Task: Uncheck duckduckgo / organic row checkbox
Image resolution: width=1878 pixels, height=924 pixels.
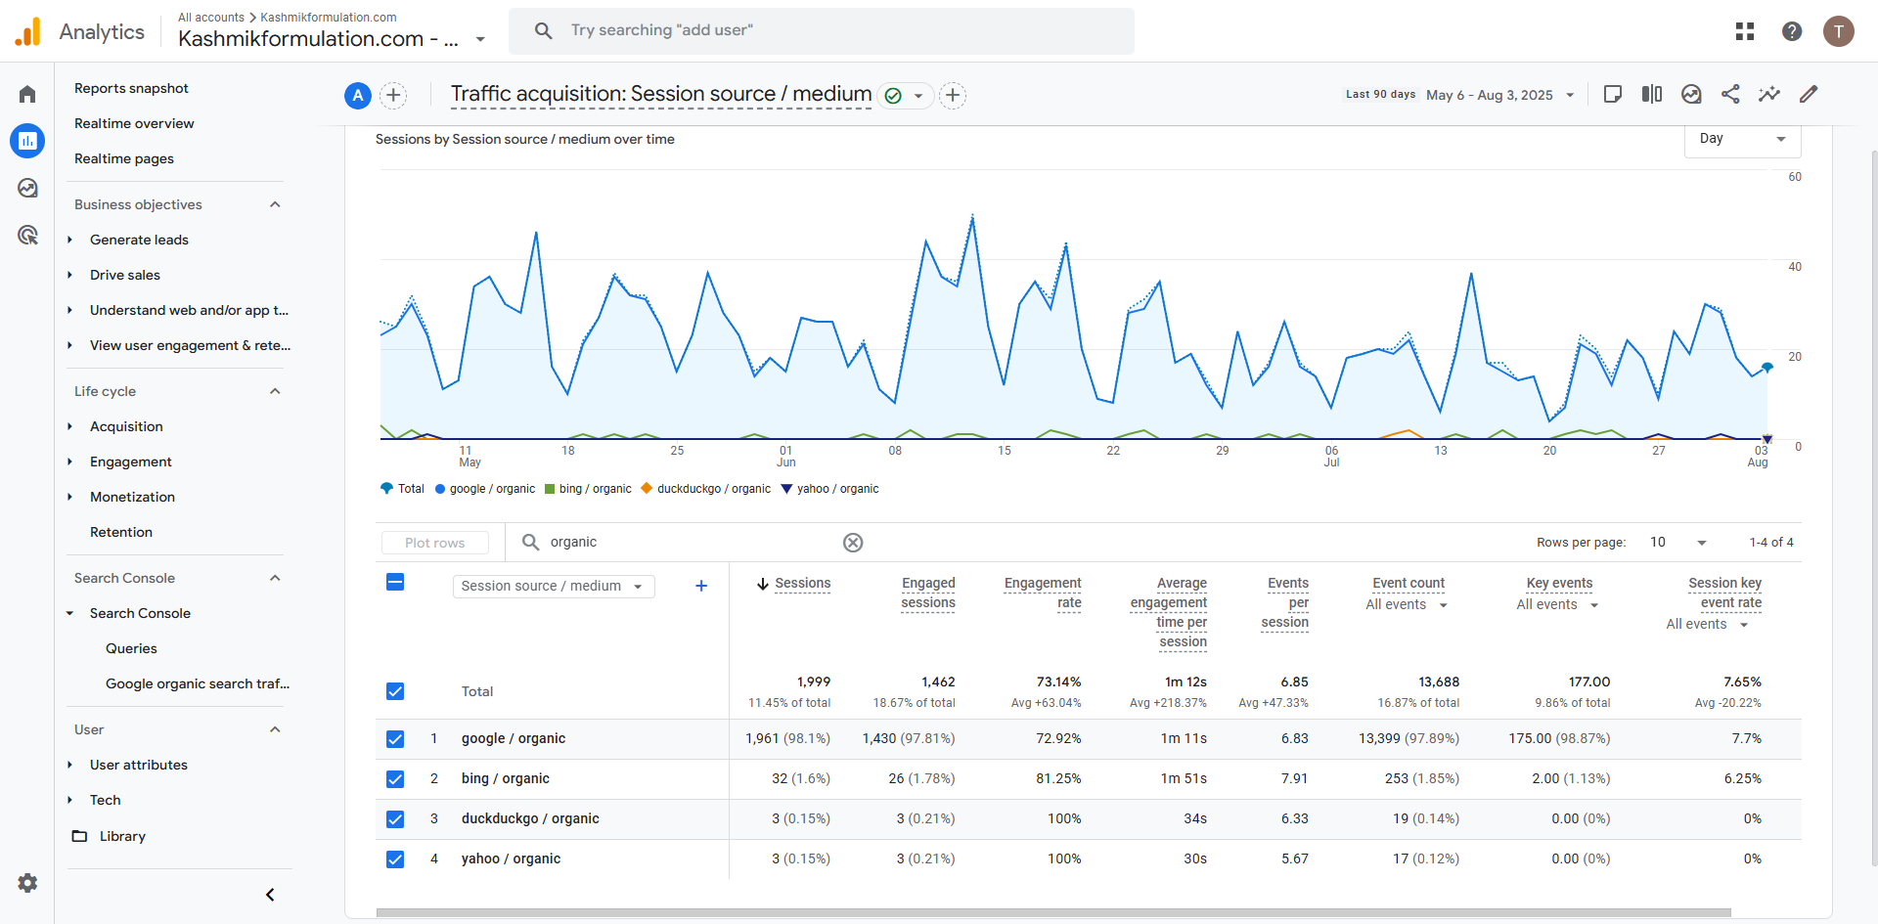Action: tap(395, 819)
